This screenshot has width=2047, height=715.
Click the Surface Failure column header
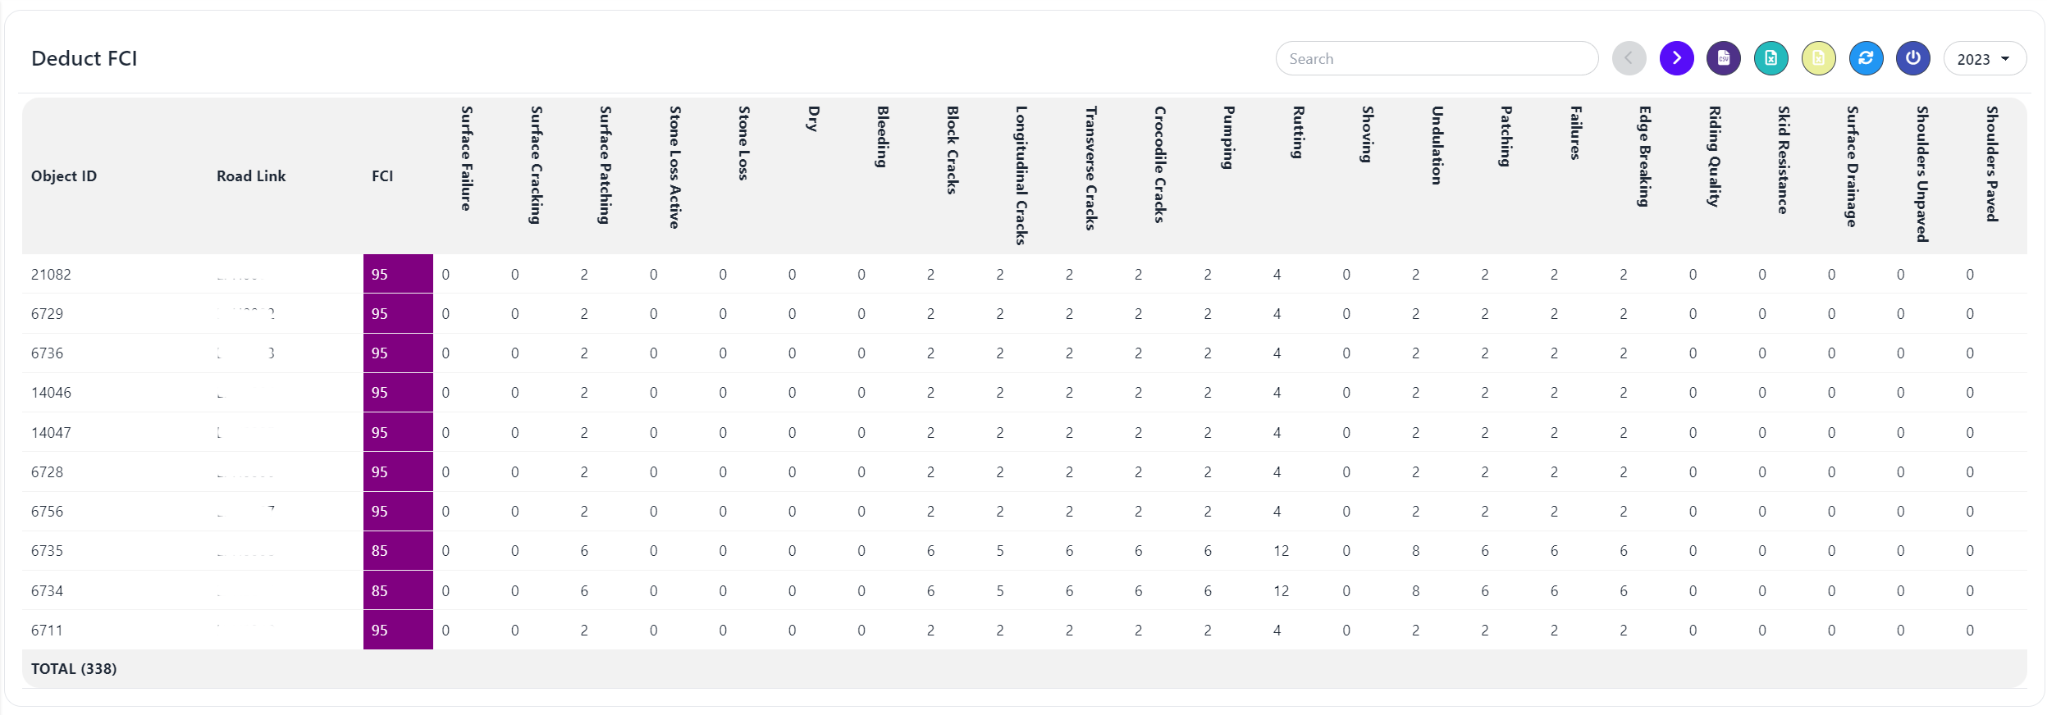pos(466,158)
